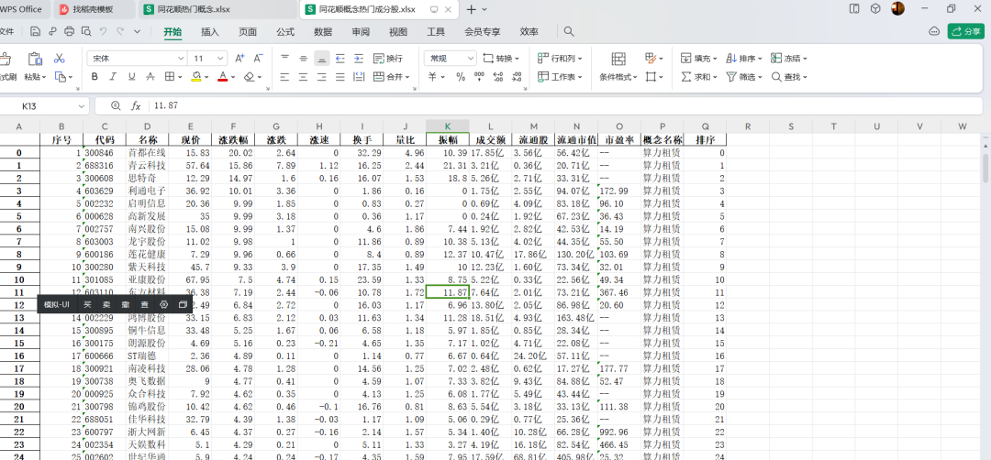Viewport: 991px width, 460px height.
Task: Open the Name Box K13 dropdown
Action: pyautogui.click(x=82, y=106)
